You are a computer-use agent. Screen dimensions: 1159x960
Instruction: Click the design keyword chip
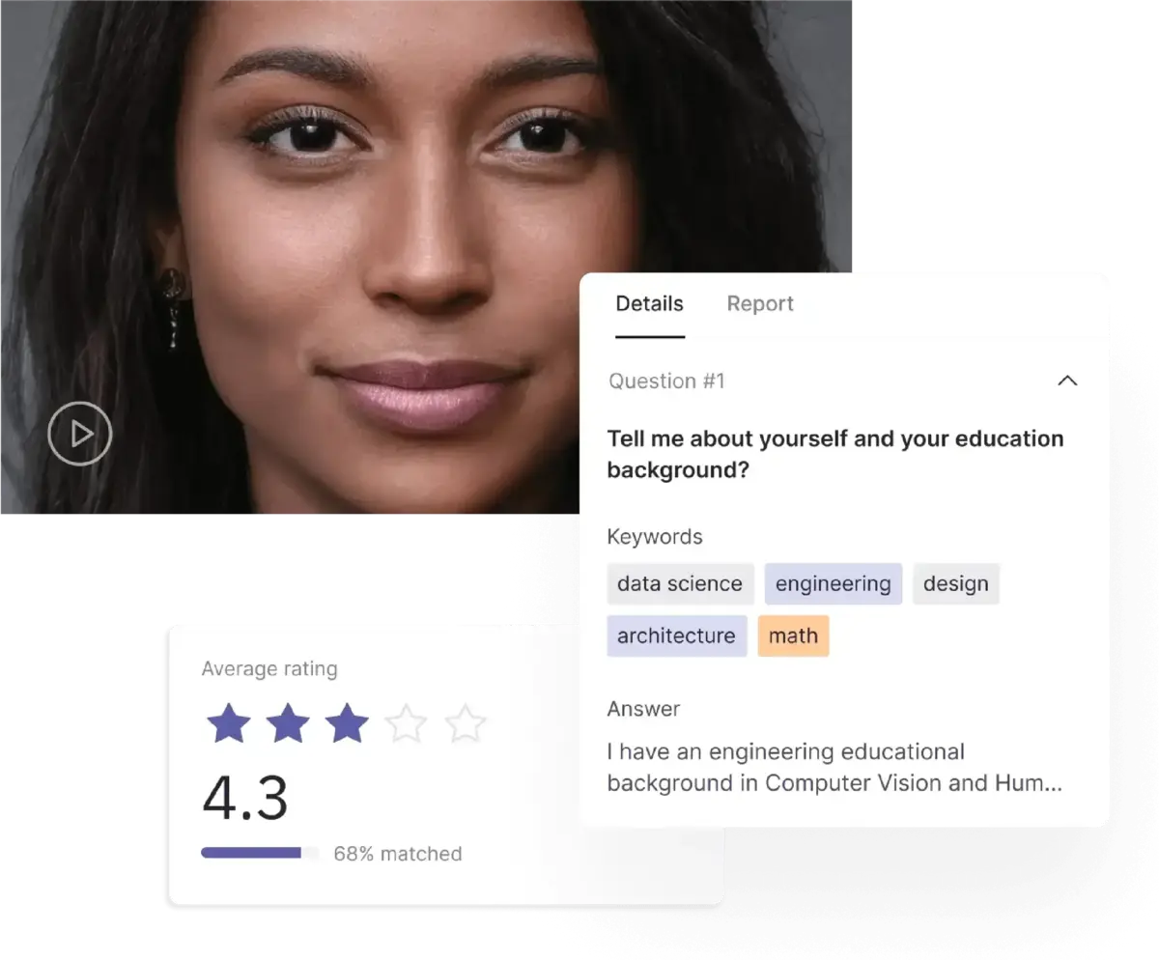click(x=956, y=583)
